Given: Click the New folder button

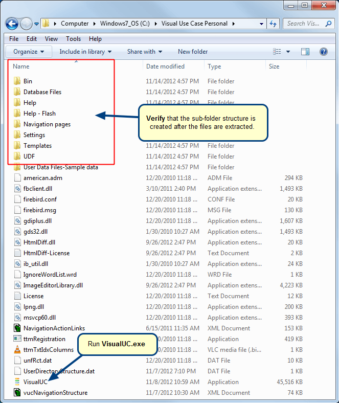Looking at the screenshot, I should pos(193,52).
